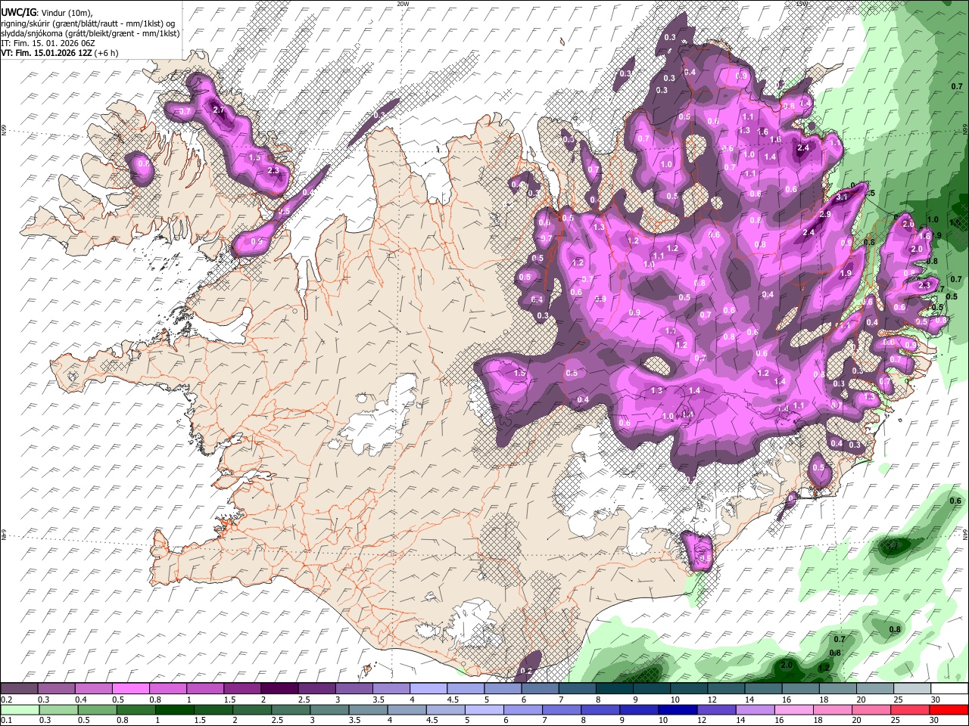
Task: Click the '20W' longitude label
Action: point(403,4)
